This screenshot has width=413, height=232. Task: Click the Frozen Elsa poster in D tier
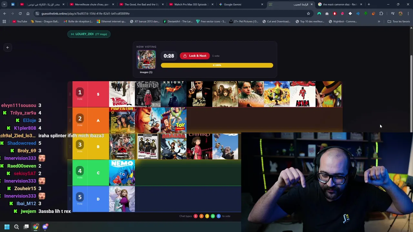[x=122, y=199]
